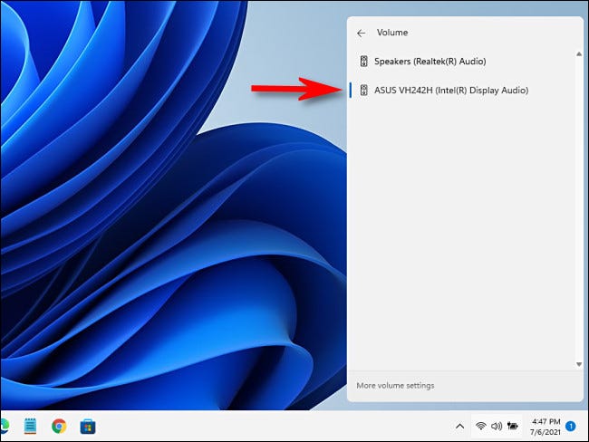Go back using the Volume panel's back arrow
Screen dimensions: 589x442
point(361,33)
